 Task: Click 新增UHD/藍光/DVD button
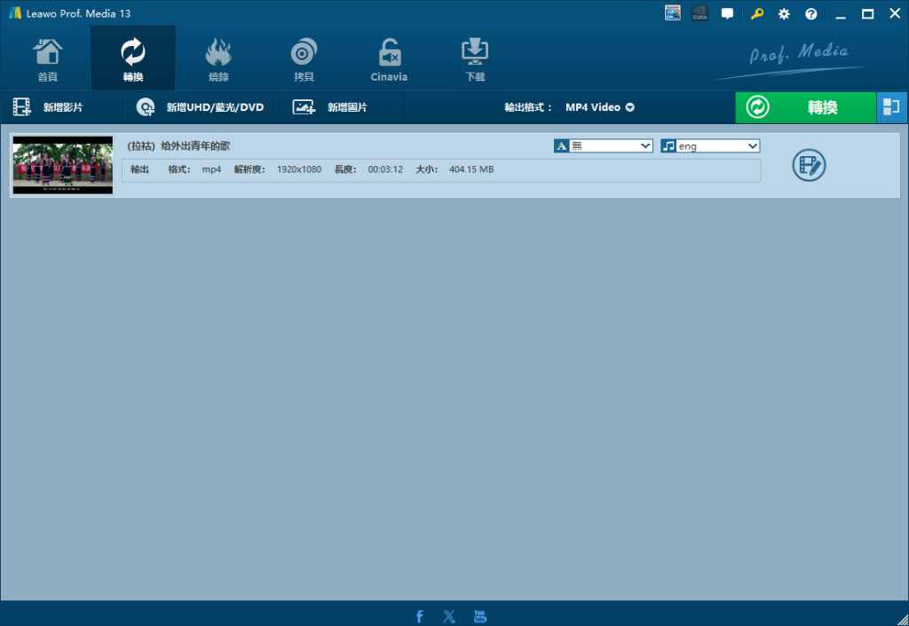coord(201,107)
